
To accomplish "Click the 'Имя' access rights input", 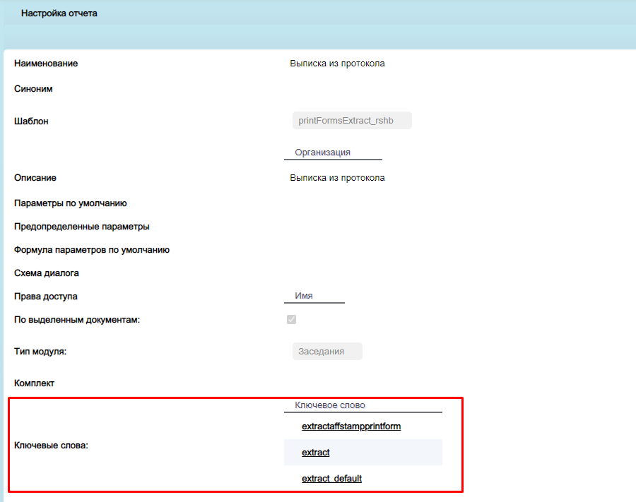I will [314, 296].
